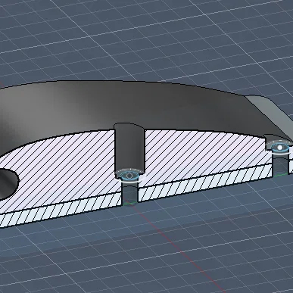Screen dimensions: 293x293
Task: Click the origin point under center hole
Action: click(129, 204)
